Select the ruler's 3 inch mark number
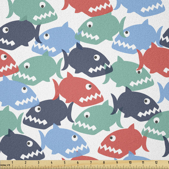The width and height of the screenshot is (169, 169). [x=39, y=163]
